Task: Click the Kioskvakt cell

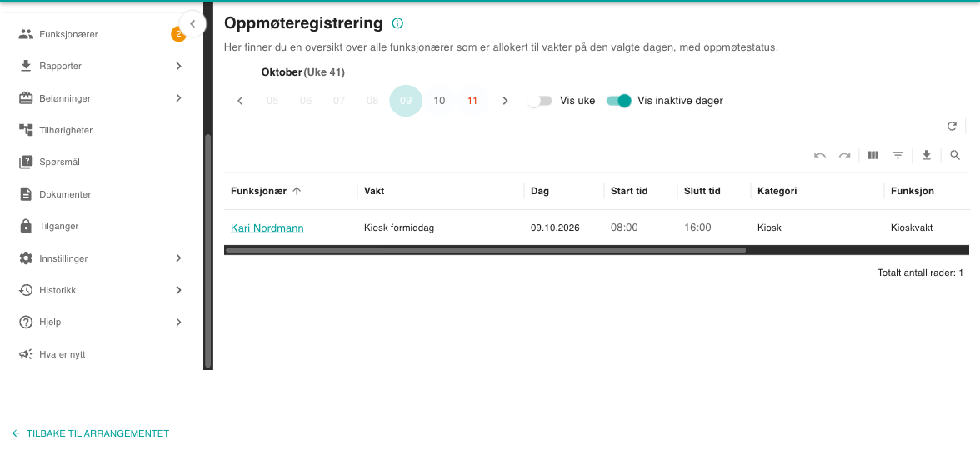Action: [912, 227]
